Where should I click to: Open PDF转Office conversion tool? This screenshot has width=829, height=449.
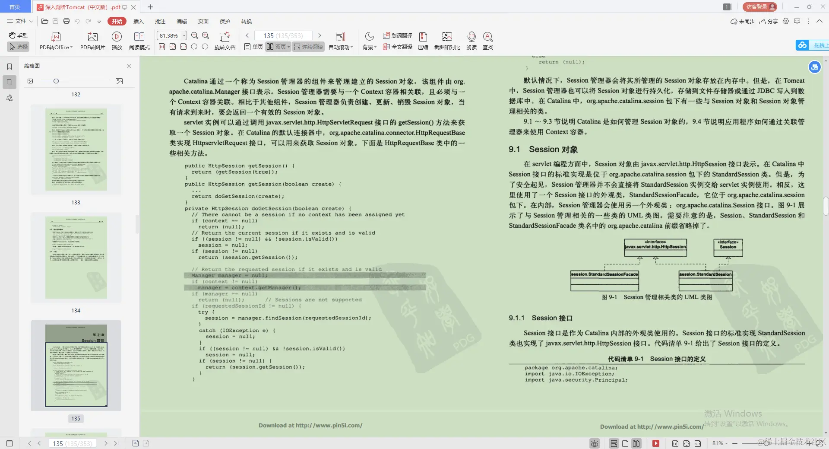pos(55,40)
